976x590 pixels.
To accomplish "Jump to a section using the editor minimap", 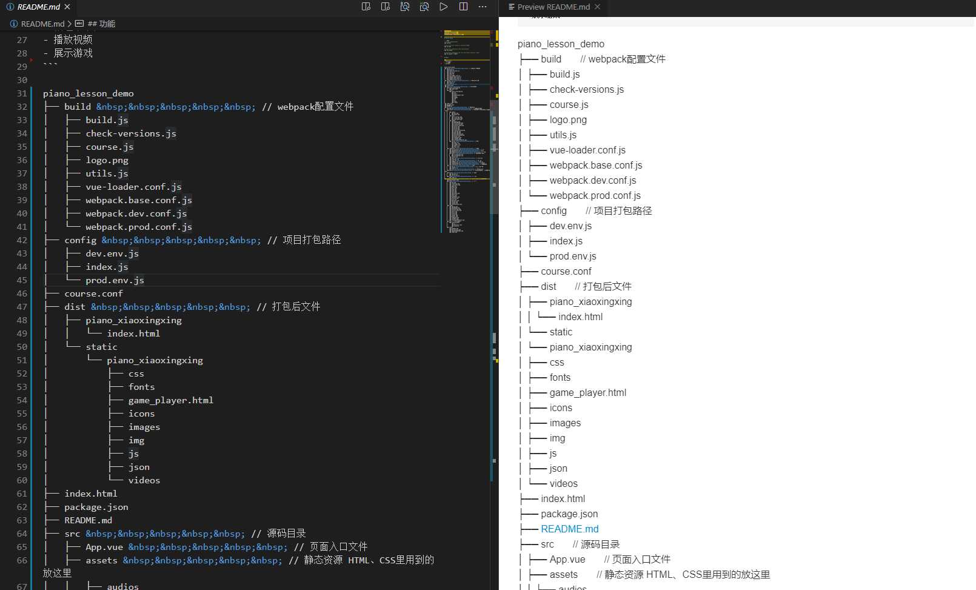I will click(467, 130).
